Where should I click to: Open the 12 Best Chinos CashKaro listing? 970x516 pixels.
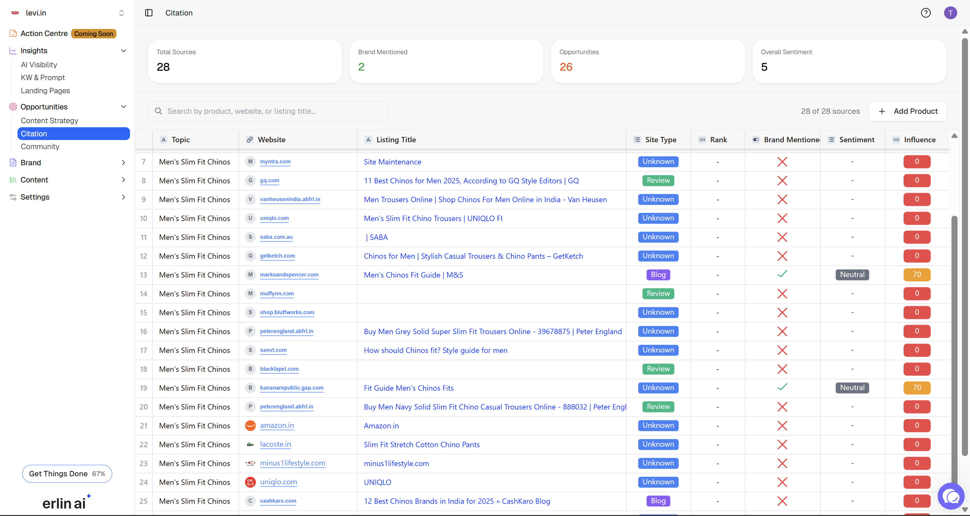pyautogui.click(x=457, y=501)
